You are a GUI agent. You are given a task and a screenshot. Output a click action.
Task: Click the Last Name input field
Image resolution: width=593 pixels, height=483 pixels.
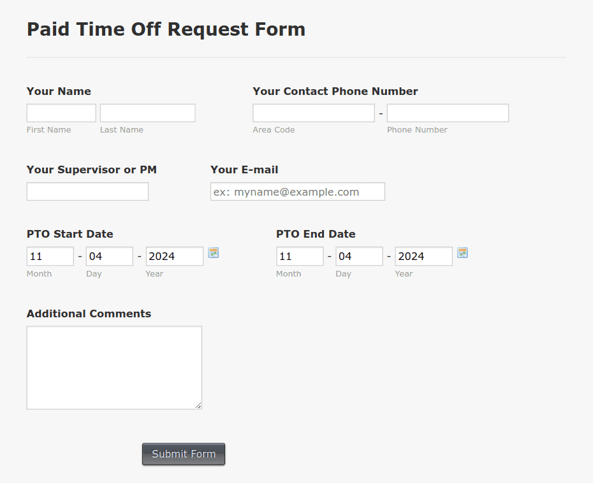click(147, 112)
